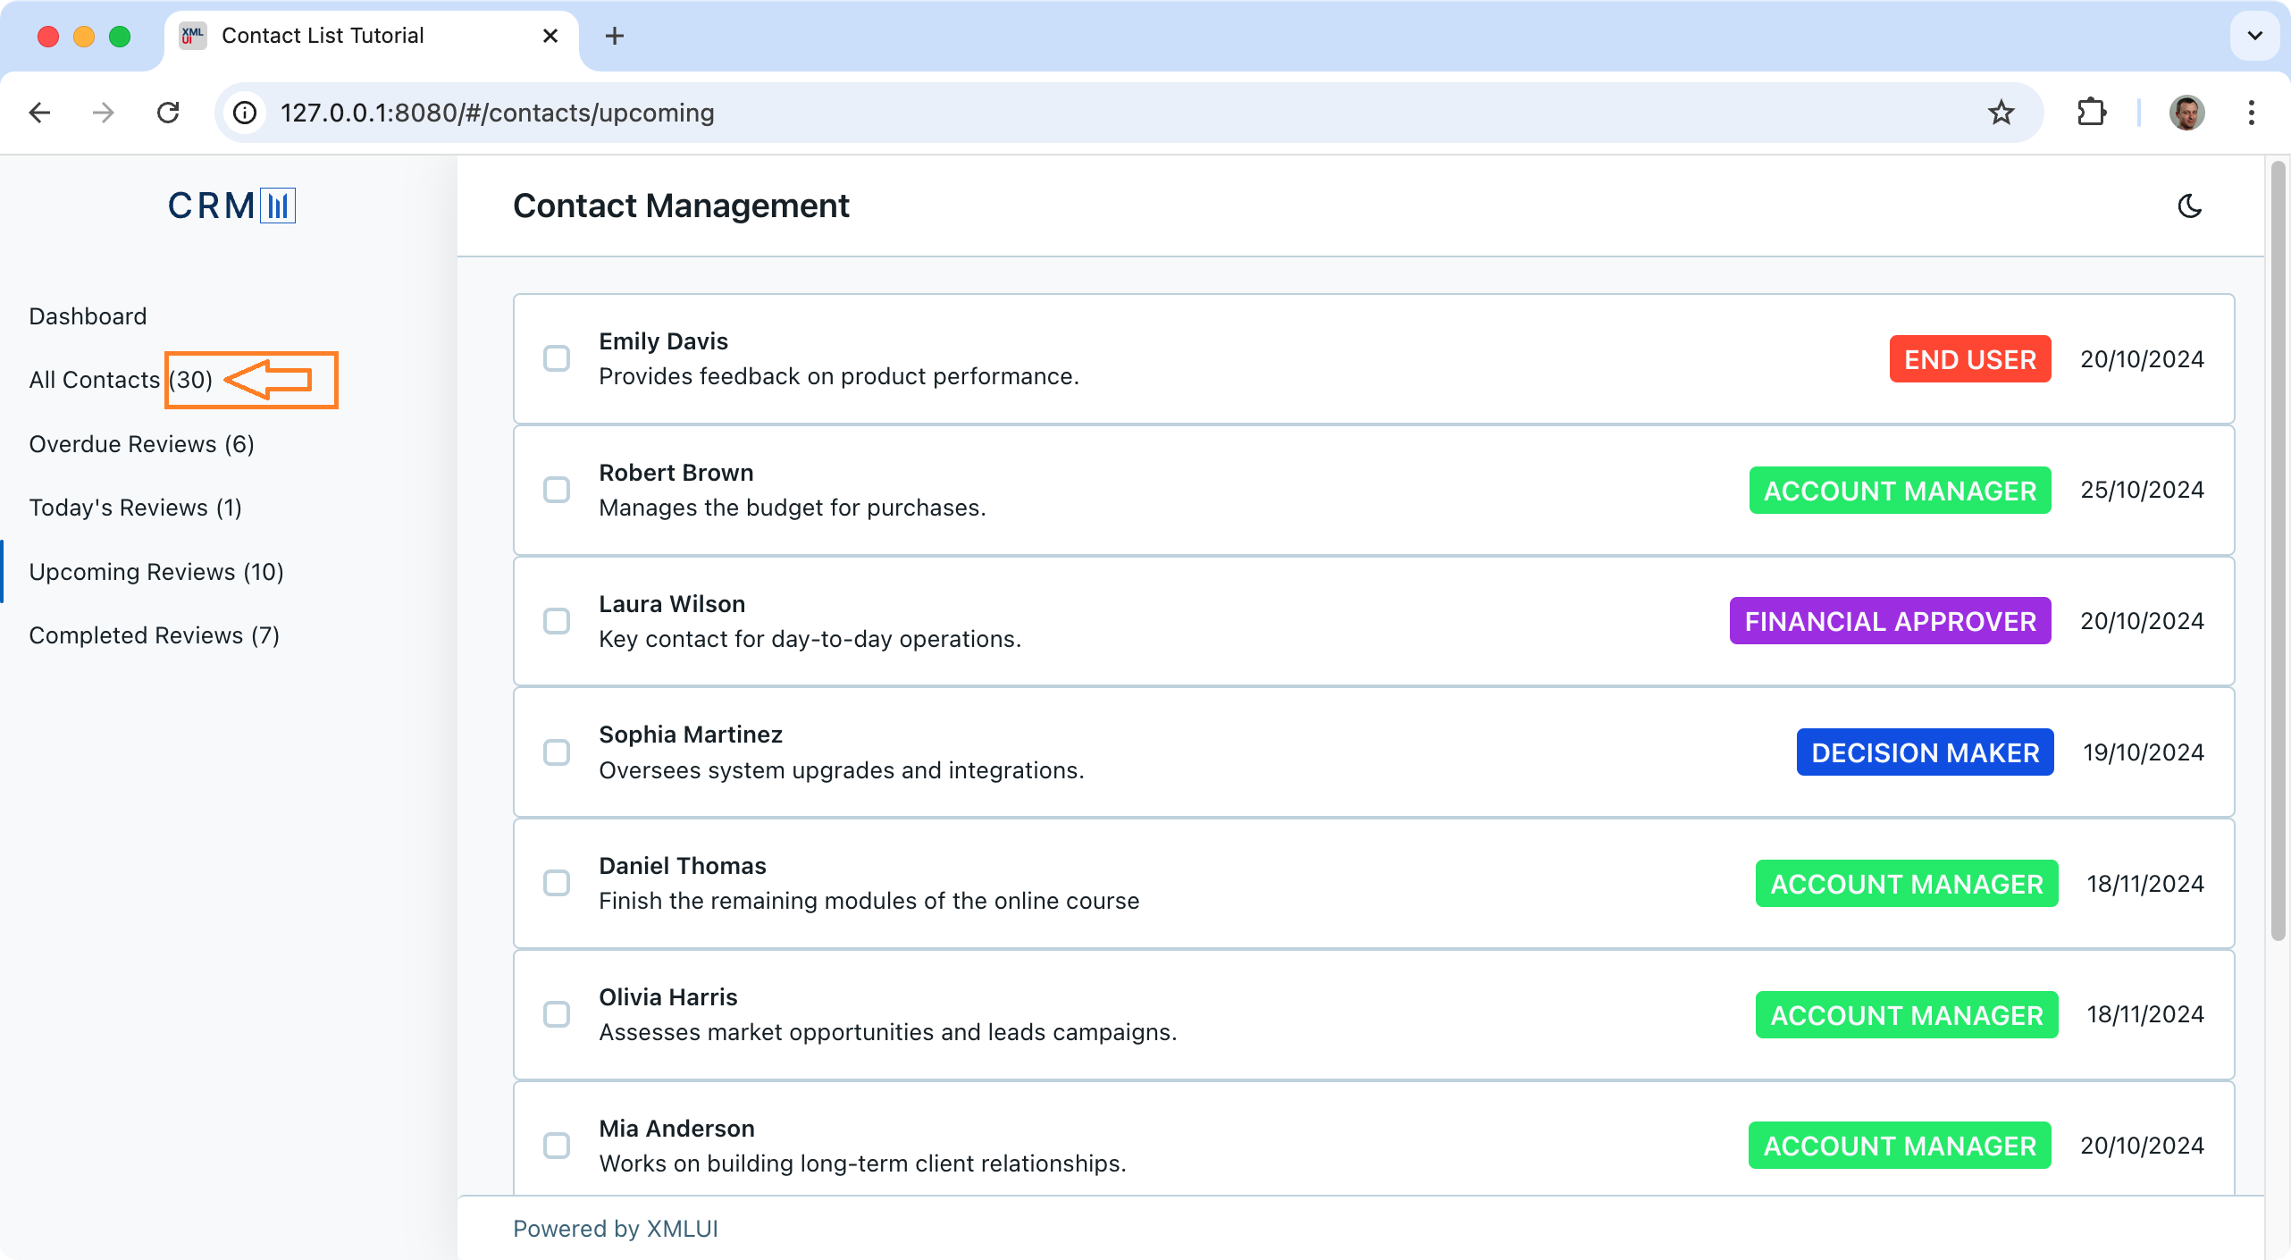This screenshot has width=2291, height=1260.
Task: Select Upcoming Reviews (10) in sidebar
Action: [x=156, y=572]
